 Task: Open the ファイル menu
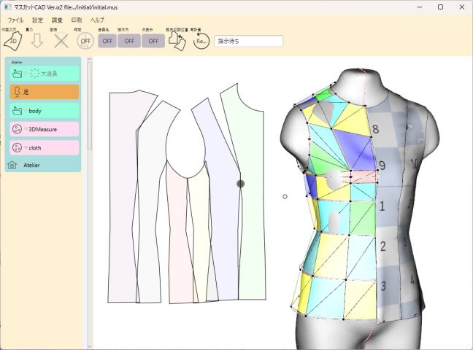click(15, 20)
